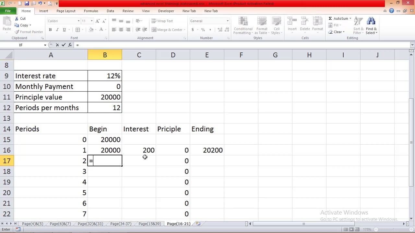Switch to Formulas ribbon tab
This screenshot has height=233, width=415.
91,11
